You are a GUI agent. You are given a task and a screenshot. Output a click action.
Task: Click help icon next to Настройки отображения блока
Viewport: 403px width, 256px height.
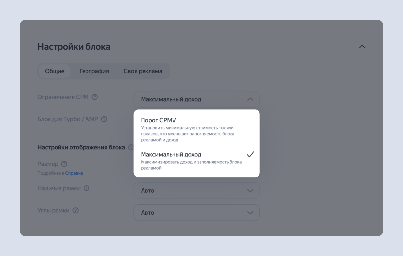(x=131, y=147)
